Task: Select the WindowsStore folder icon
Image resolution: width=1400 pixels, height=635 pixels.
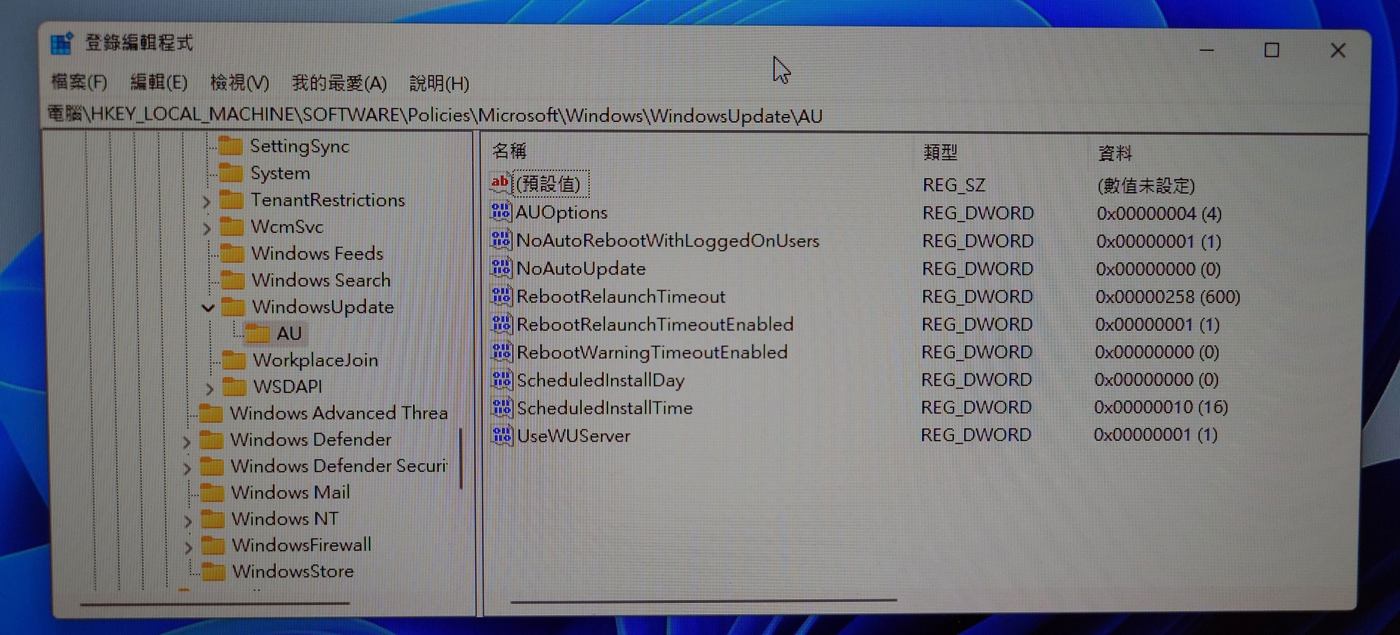Action: [213, 572]
